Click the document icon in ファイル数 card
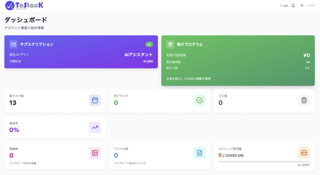Screen dimensions: 320x175 click(x=199, y=153)
